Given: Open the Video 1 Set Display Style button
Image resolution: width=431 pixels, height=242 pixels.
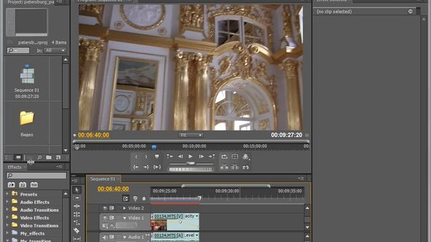Looking at the screenshot, I should tap(105, 226).
